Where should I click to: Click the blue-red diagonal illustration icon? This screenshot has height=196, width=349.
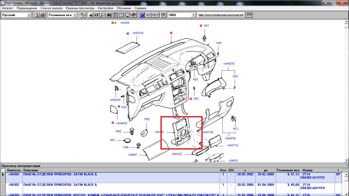click(x=142, y=15)
